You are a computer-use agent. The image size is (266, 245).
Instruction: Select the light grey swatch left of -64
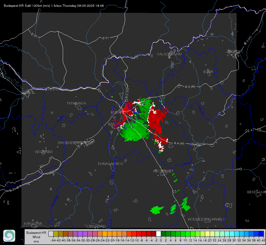51,234
